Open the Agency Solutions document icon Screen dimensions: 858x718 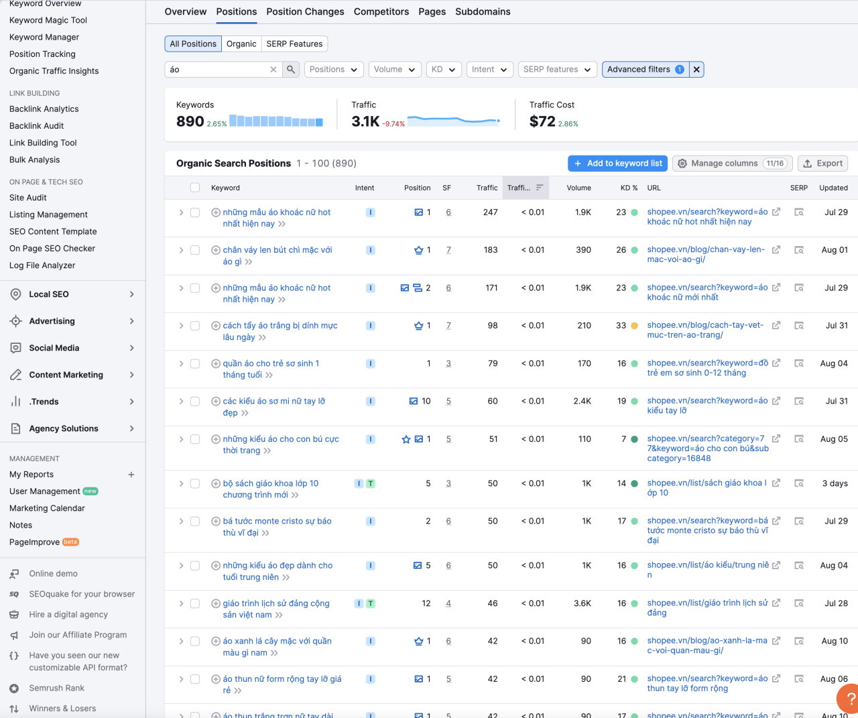coord(15,428)
